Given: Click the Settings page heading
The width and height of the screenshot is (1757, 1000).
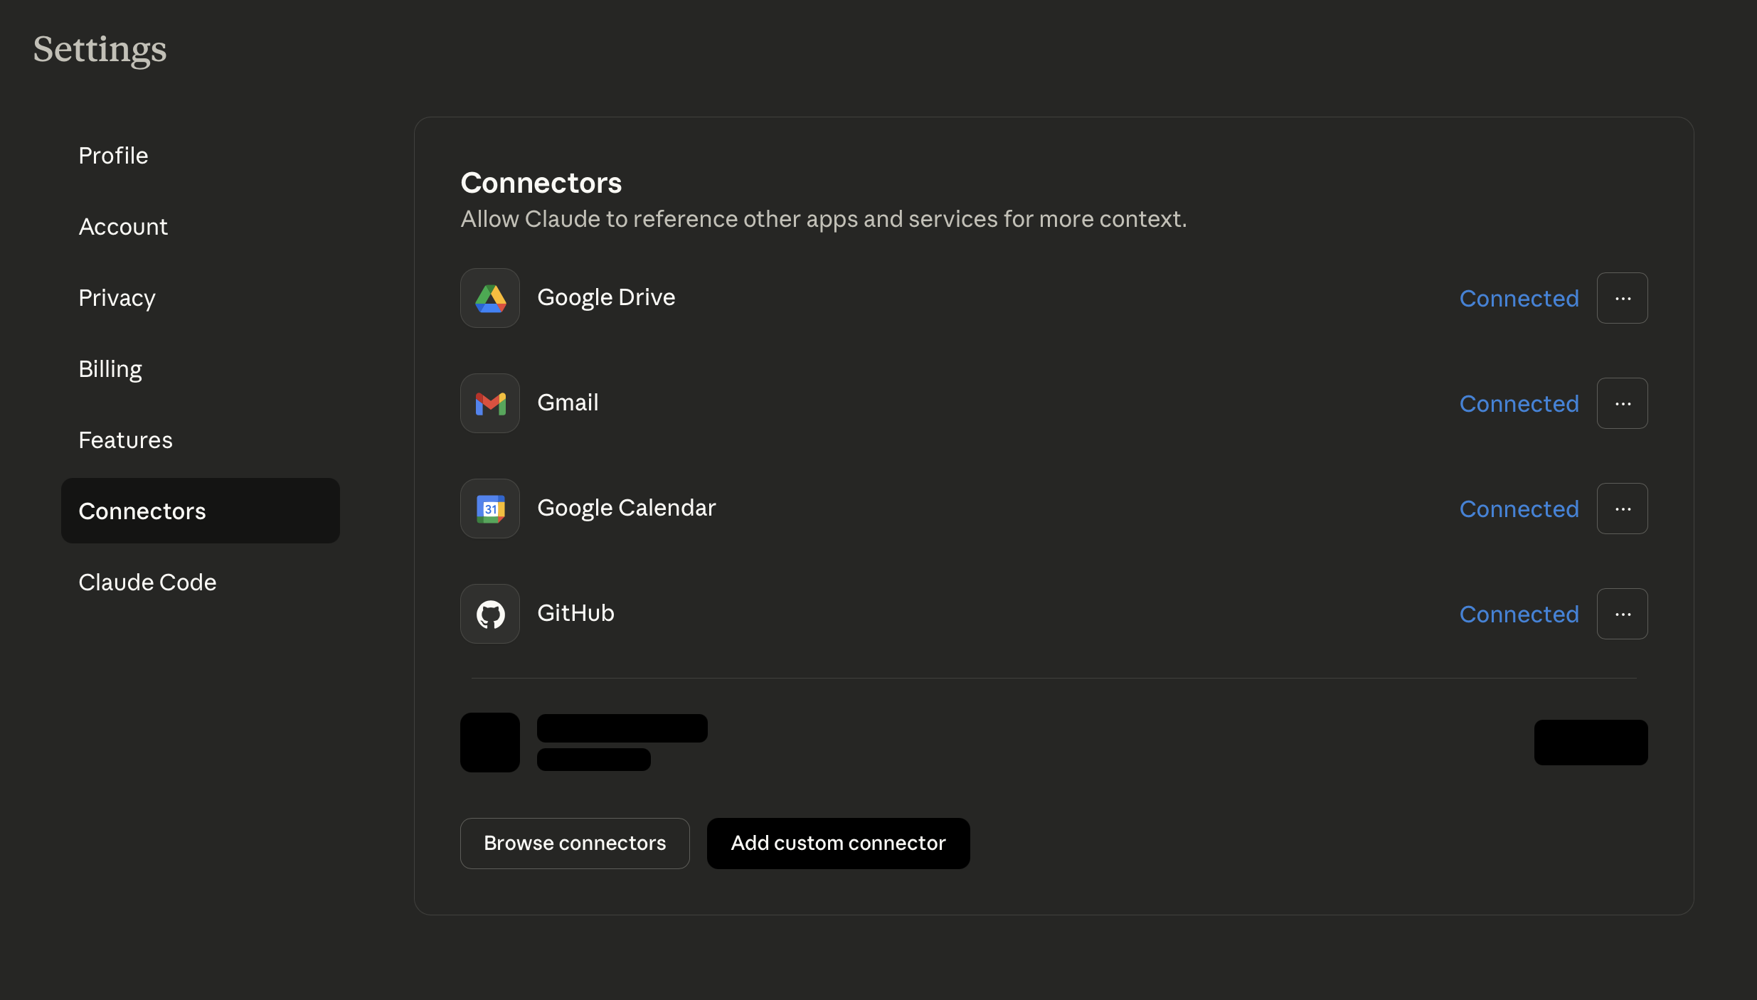Looking at the screenshot, I should tap(99, 48).
